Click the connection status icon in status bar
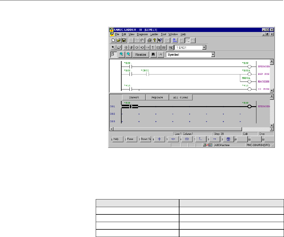The image size is (284, 237). click(x=208, y=145)
